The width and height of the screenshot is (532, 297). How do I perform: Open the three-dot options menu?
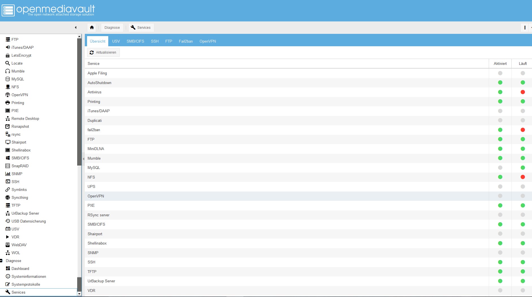tap(525, 27)
